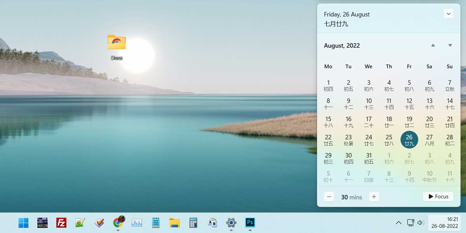Increase focus time with plus button
Screen dimensions: 466x233
[374, 197]
